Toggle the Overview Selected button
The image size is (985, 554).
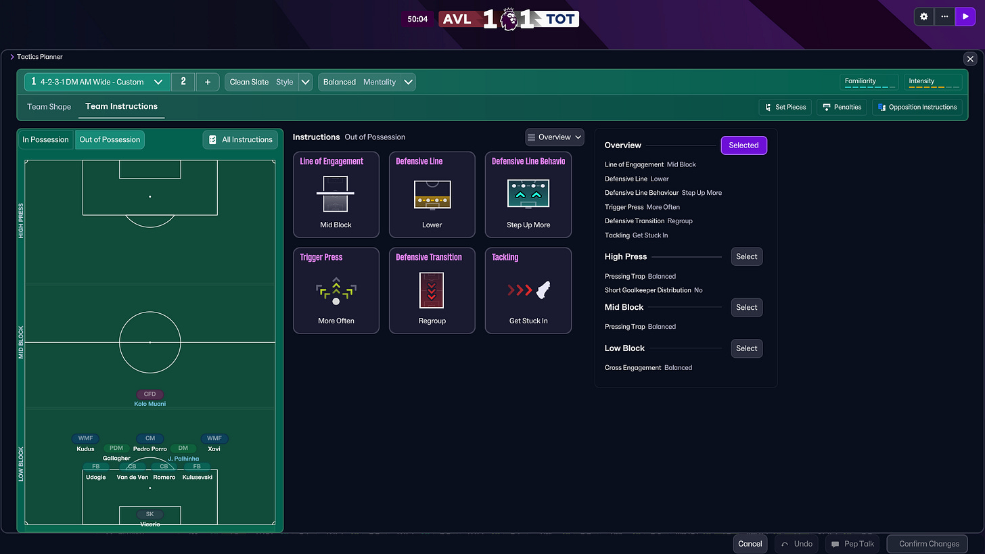coord(743,145)
